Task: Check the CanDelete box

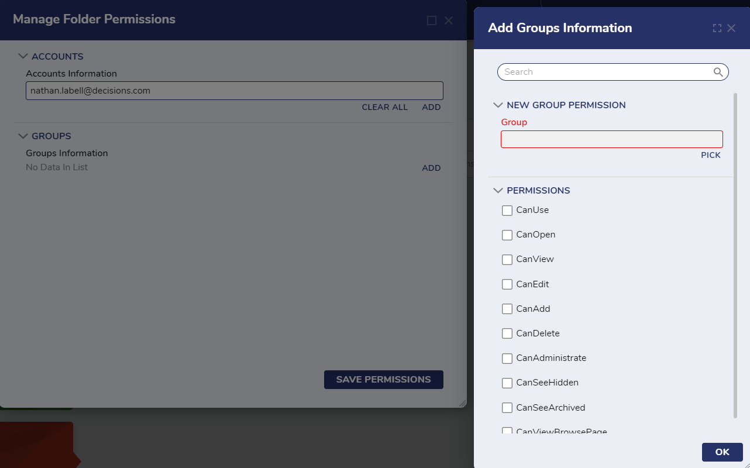Action: click(507, 333)
